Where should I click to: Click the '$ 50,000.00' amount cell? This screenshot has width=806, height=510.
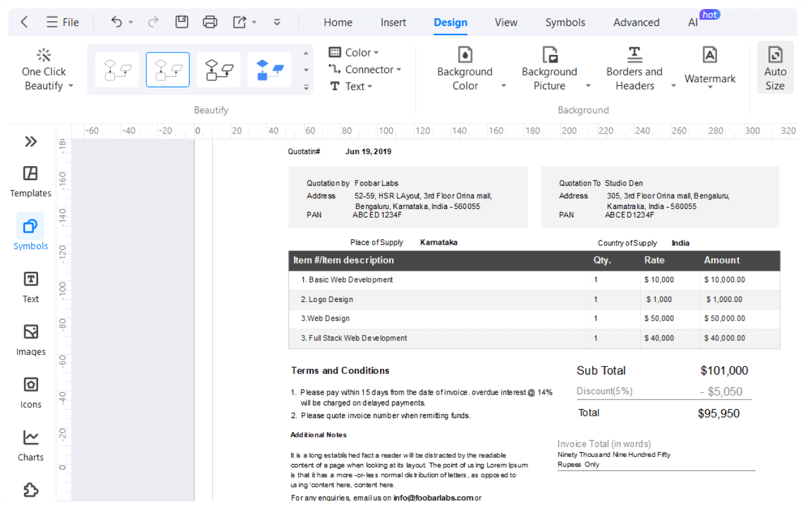tap(724, 318)
